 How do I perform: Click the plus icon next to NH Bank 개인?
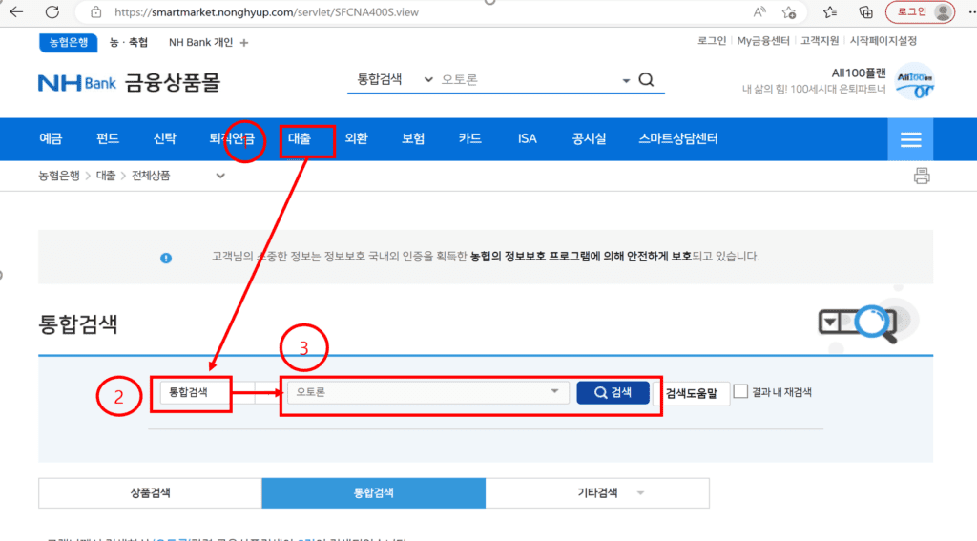click(244, 42)
